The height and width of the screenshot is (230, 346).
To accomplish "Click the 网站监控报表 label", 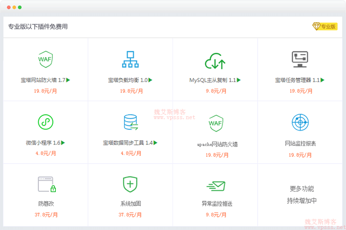I will click(301, 144).
